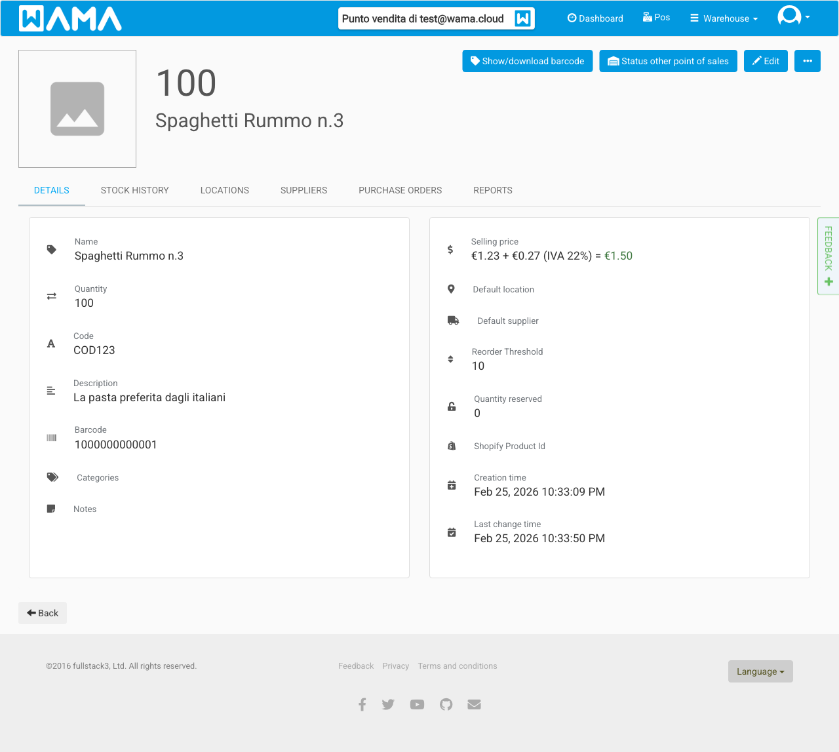Open the Dashboard from the top navigation
The image size is (839, 752).
(595, 18)
